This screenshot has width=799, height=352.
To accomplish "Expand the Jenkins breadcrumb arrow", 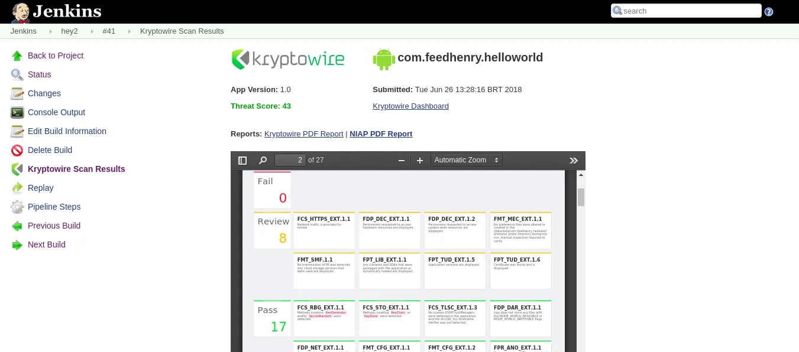I will coord(50,31).
